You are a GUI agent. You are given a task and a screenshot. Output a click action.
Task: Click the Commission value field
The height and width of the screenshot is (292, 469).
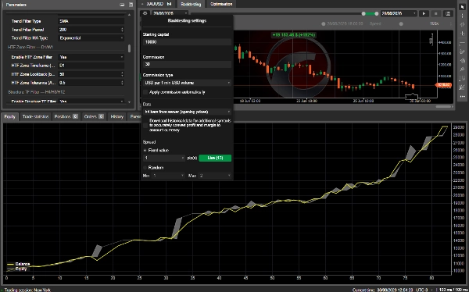click(187, 64)
